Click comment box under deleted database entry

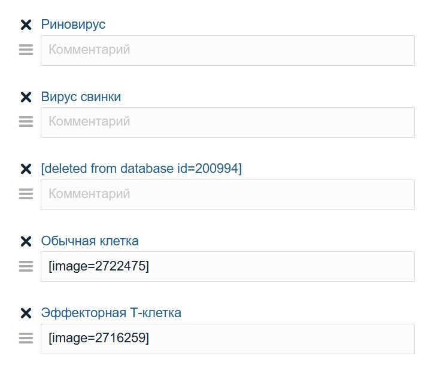[x=227, y=194]
